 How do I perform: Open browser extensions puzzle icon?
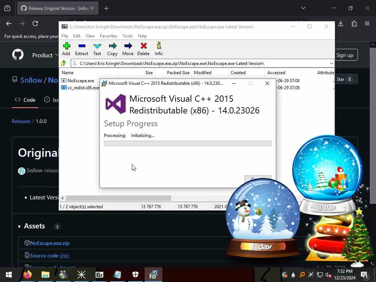coord(354,23)
